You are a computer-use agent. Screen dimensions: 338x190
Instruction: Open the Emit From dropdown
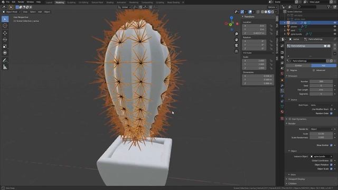pyautogui.click(x=321, y=105)
